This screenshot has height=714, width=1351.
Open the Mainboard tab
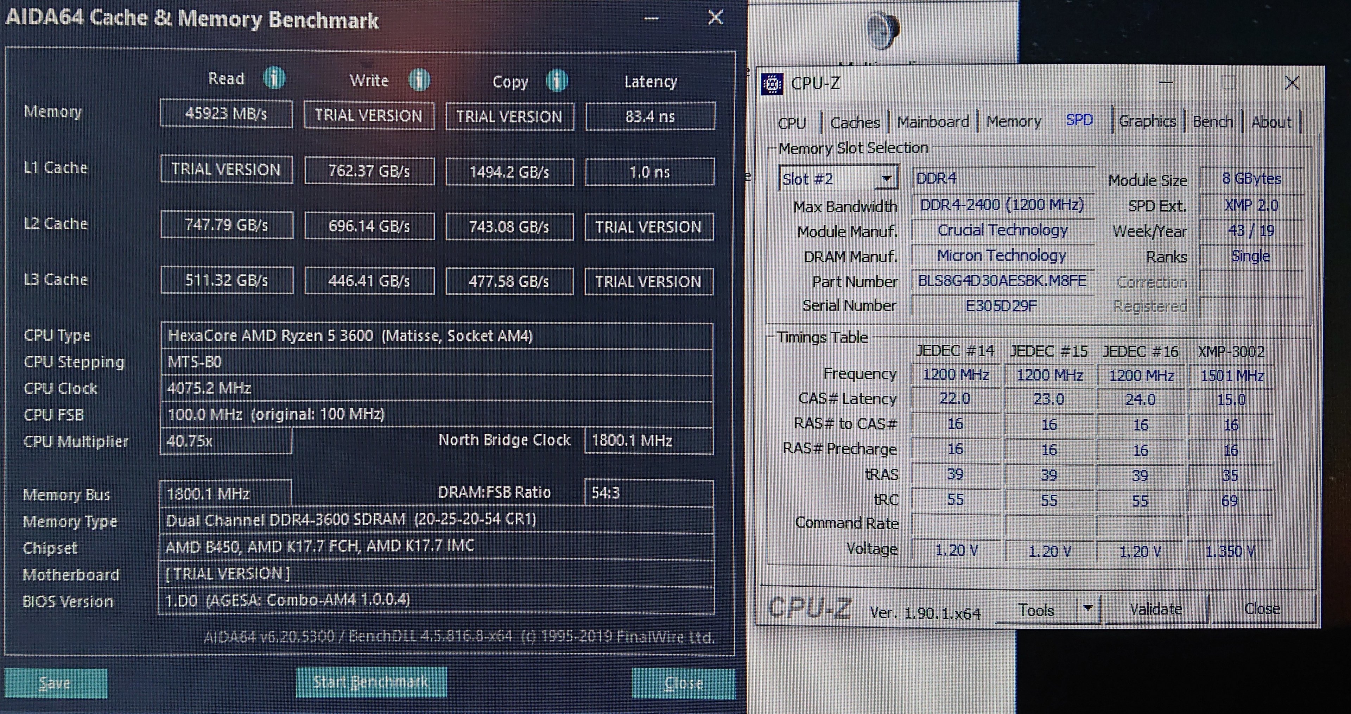(x=932, y=122)
